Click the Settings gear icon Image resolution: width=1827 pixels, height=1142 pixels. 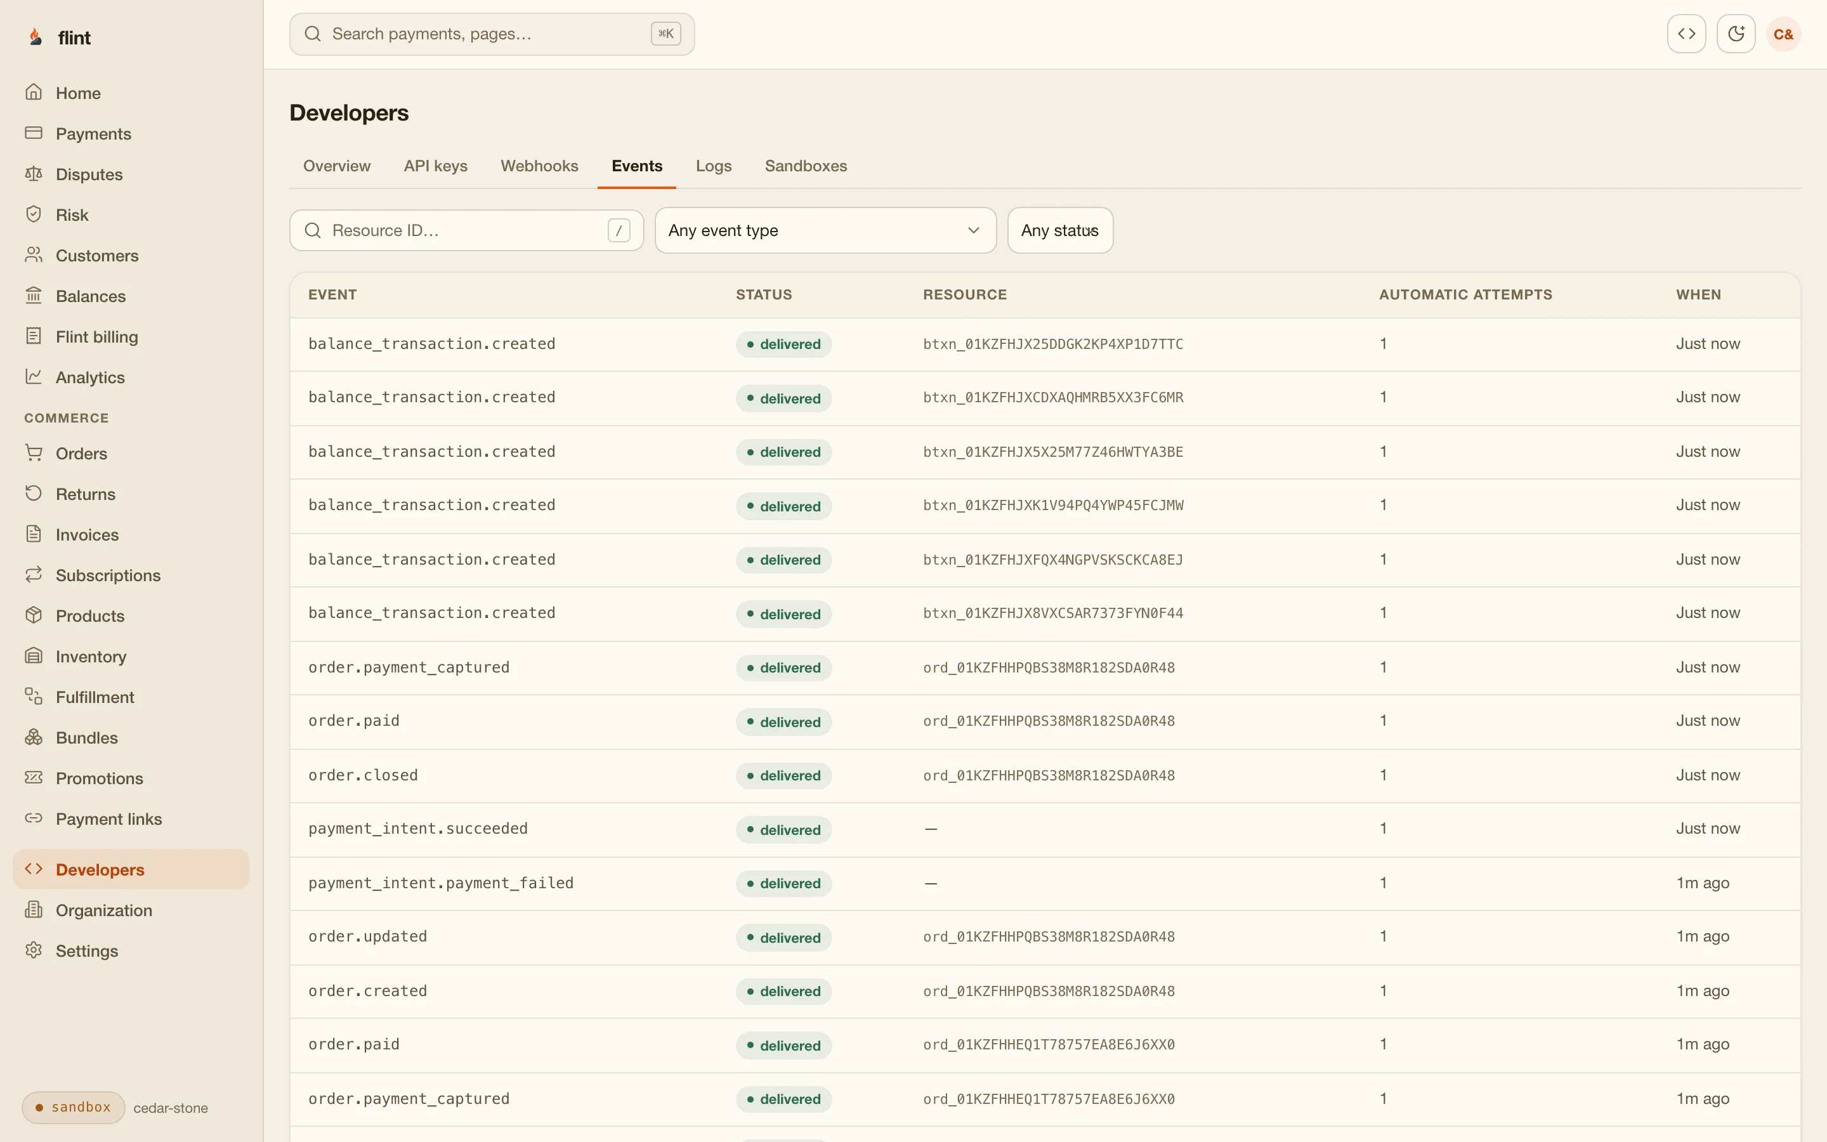click(x=33, y=950)
